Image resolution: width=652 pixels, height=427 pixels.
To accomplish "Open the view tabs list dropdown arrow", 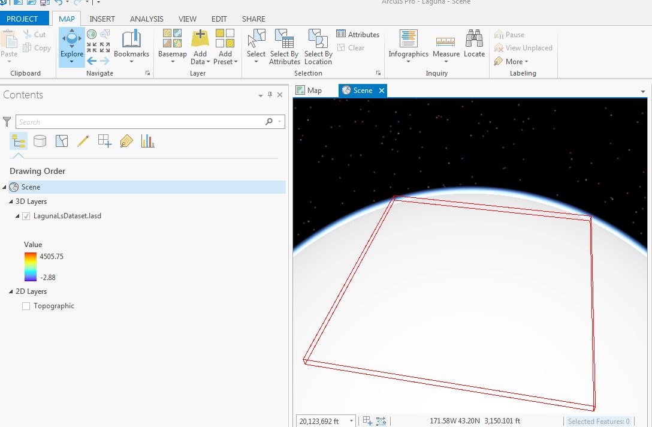I will click(x=643, y=91).
